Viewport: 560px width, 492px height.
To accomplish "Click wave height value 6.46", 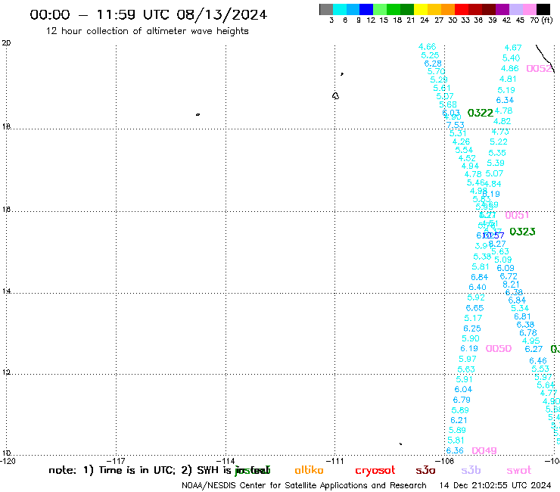I will point(538,361).
